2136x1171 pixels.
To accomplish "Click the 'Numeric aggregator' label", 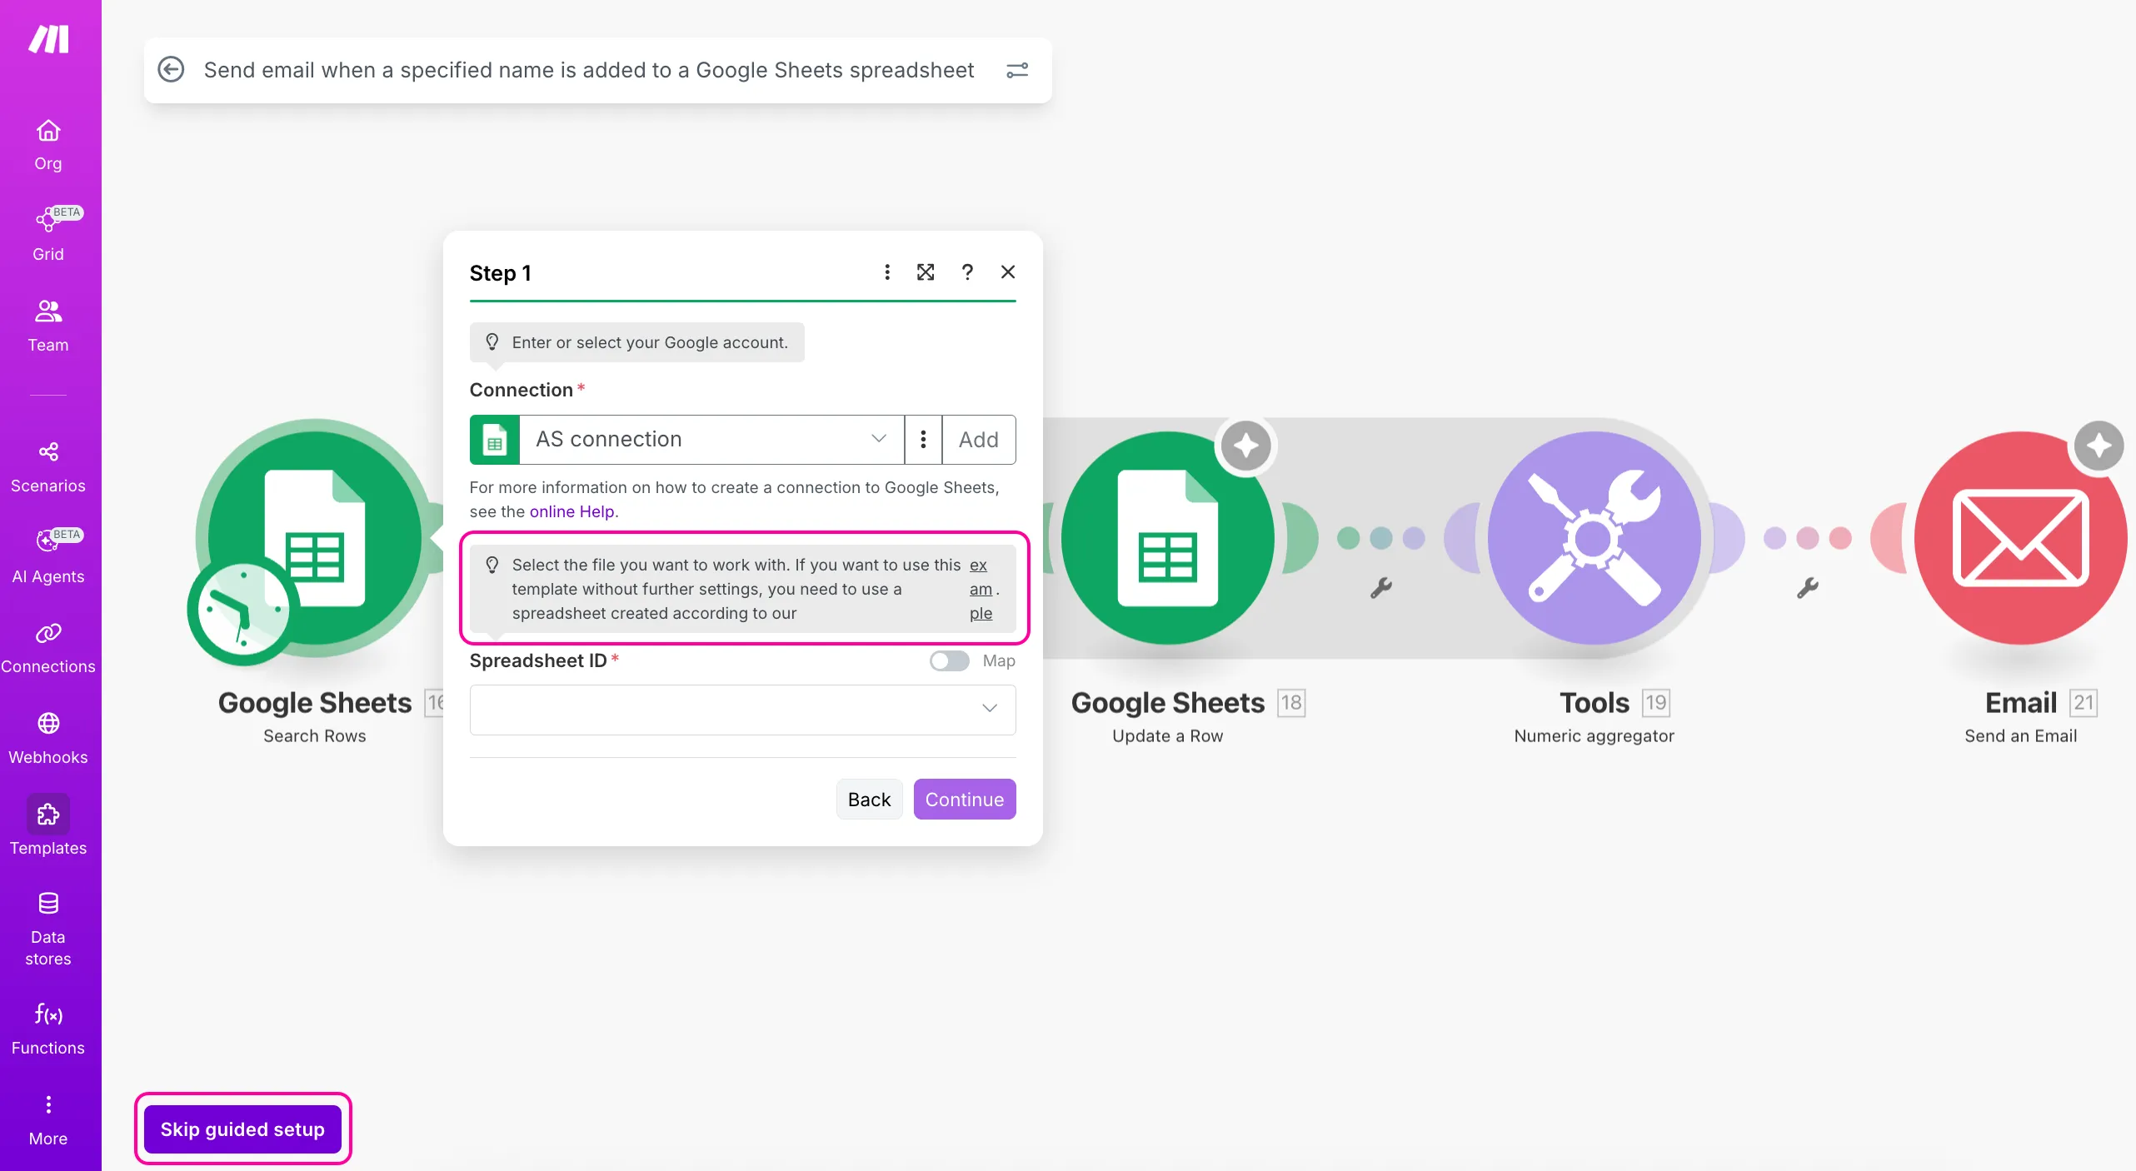I will (1594, 736).
